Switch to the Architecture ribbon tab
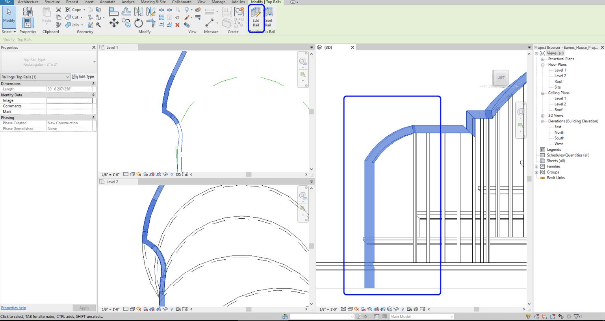Screen dimensions: 605x321 (x=28, y=2)
